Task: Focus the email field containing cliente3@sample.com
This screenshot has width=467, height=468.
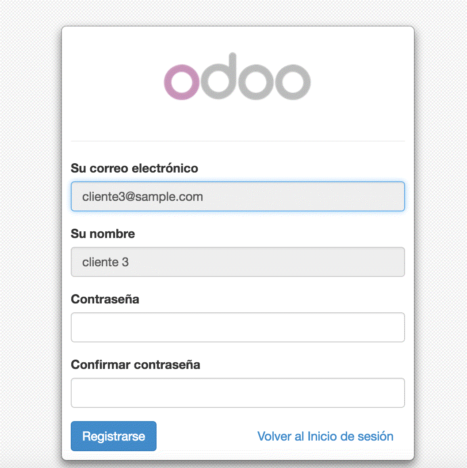Action: (x=237, y=196)
